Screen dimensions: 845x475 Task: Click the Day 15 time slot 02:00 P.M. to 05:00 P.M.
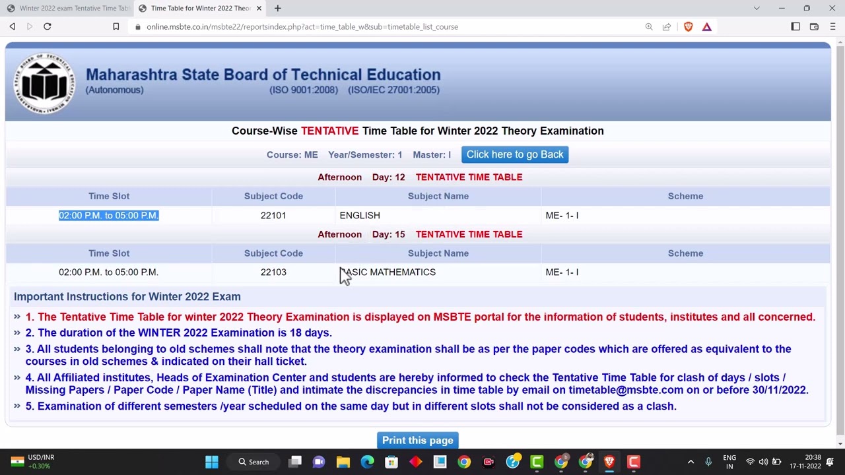(x=109, y=272)
